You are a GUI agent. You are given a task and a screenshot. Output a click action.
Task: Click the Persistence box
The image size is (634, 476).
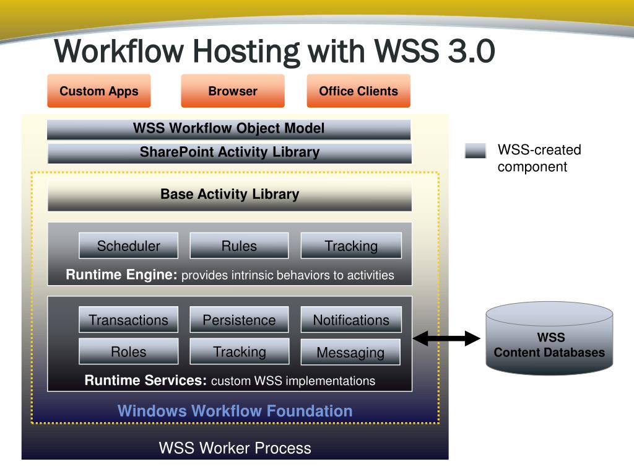tap(240, 320)
